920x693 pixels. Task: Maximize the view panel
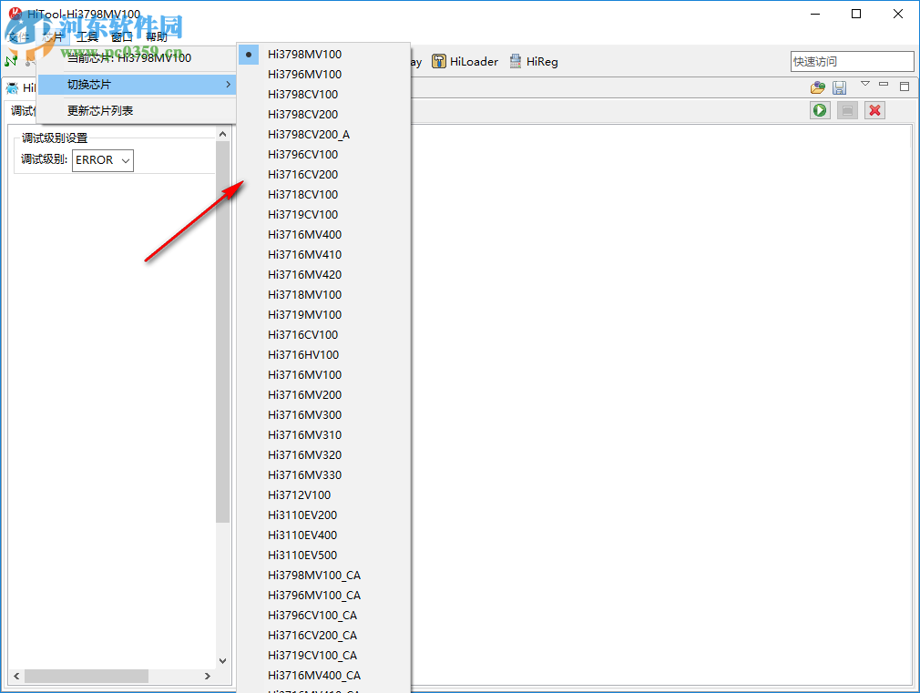click(x=905, y=87)
